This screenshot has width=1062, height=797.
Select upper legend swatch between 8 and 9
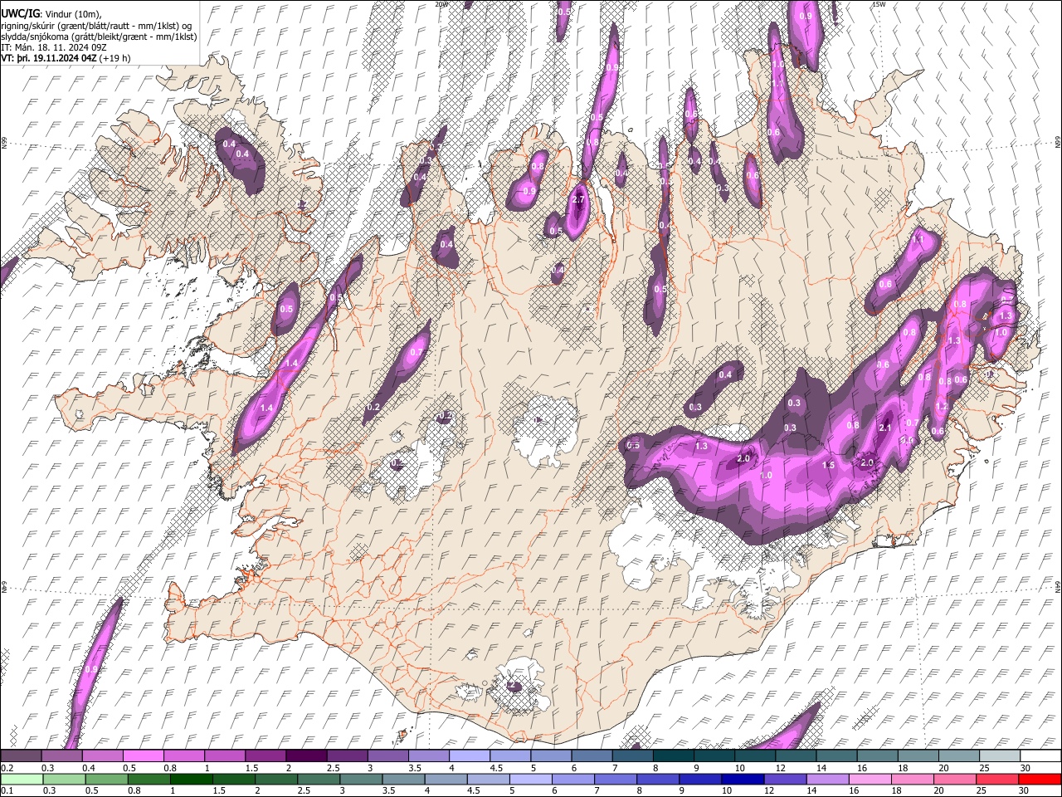pyautogui.click(x=674, y=755)
